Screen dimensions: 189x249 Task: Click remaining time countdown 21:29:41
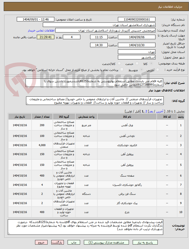click(x=46, y=37)
